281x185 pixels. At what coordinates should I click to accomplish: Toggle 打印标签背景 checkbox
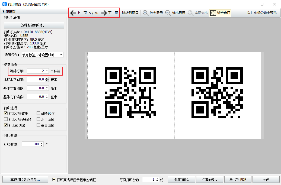pyautogui.click(x=6, y=113)
